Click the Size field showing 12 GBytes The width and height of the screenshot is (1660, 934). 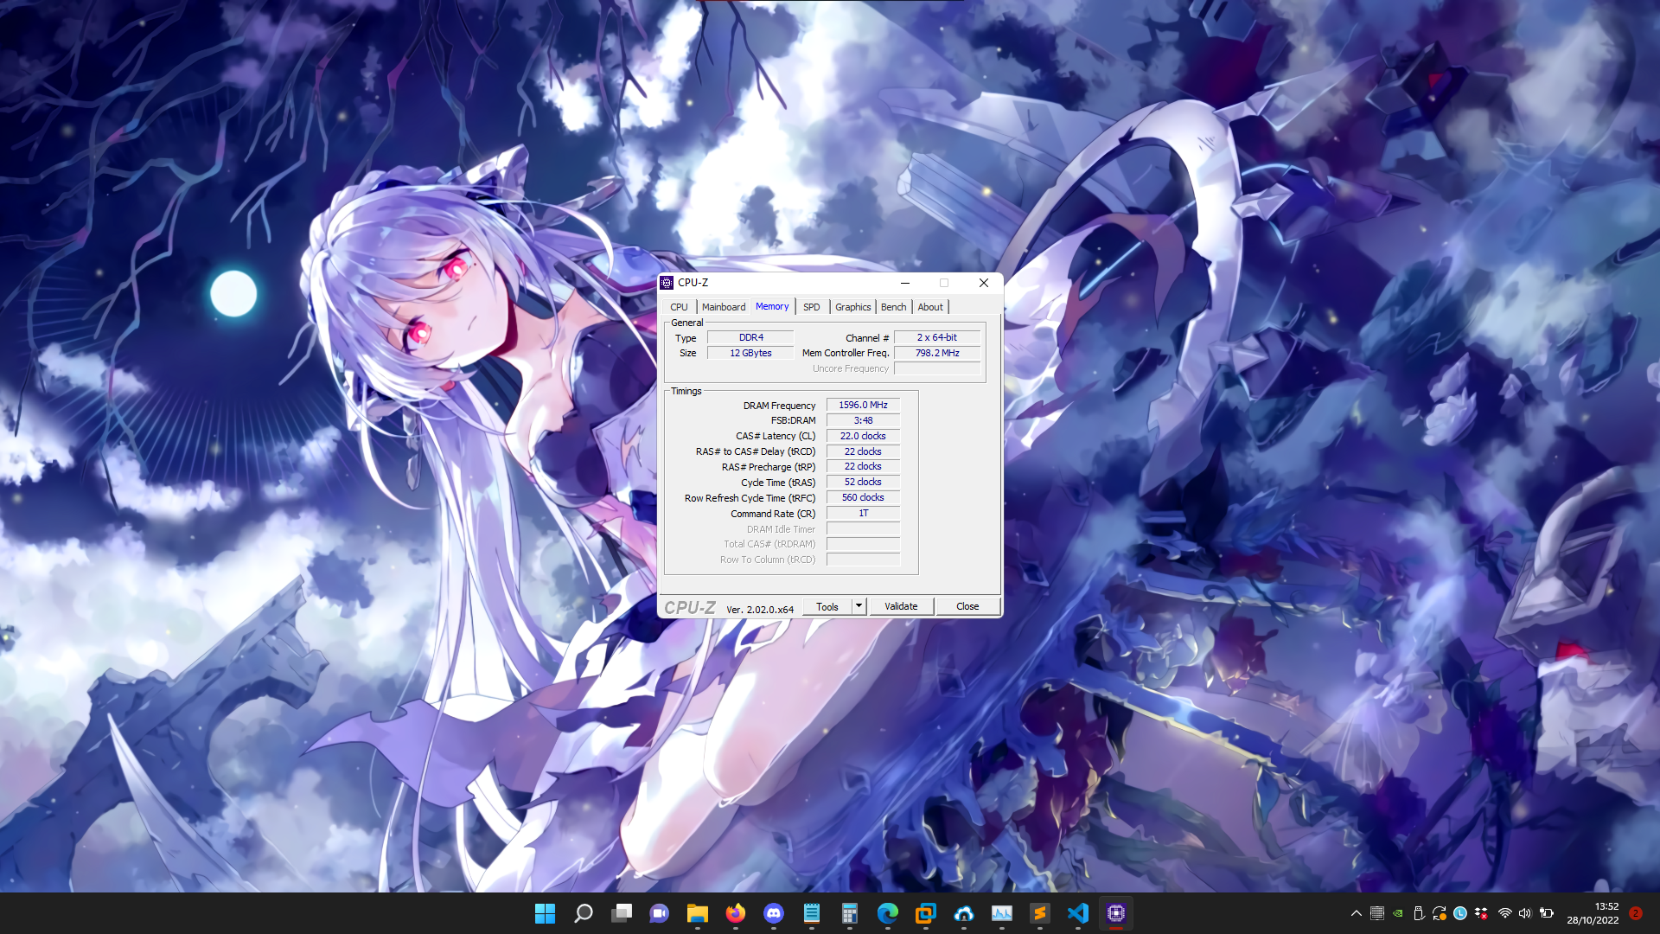[x=750, y=353]
